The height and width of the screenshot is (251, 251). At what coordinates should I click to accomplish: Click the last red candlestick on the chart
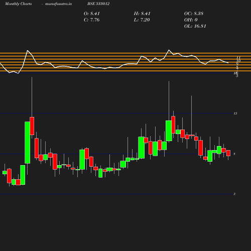[x=228, y=153]
